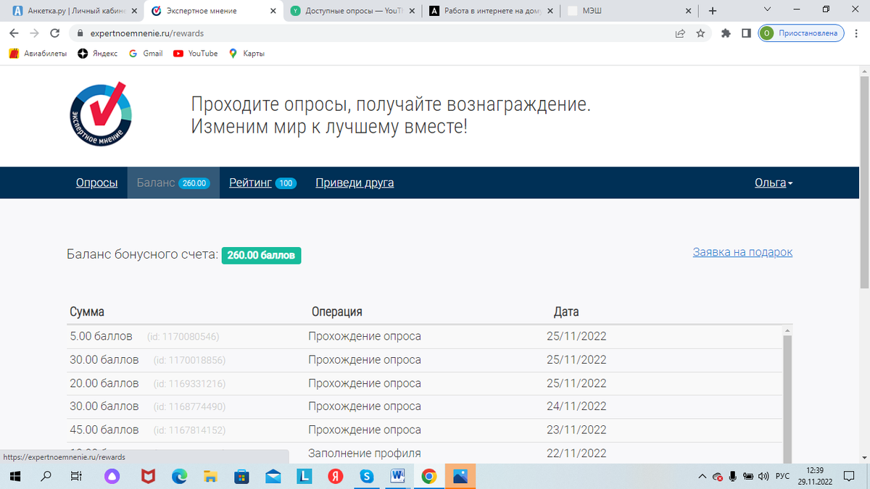Open the YouTube bookmark shortcut
This screenshot has height=489, width=870.
(x=194, y=53)
